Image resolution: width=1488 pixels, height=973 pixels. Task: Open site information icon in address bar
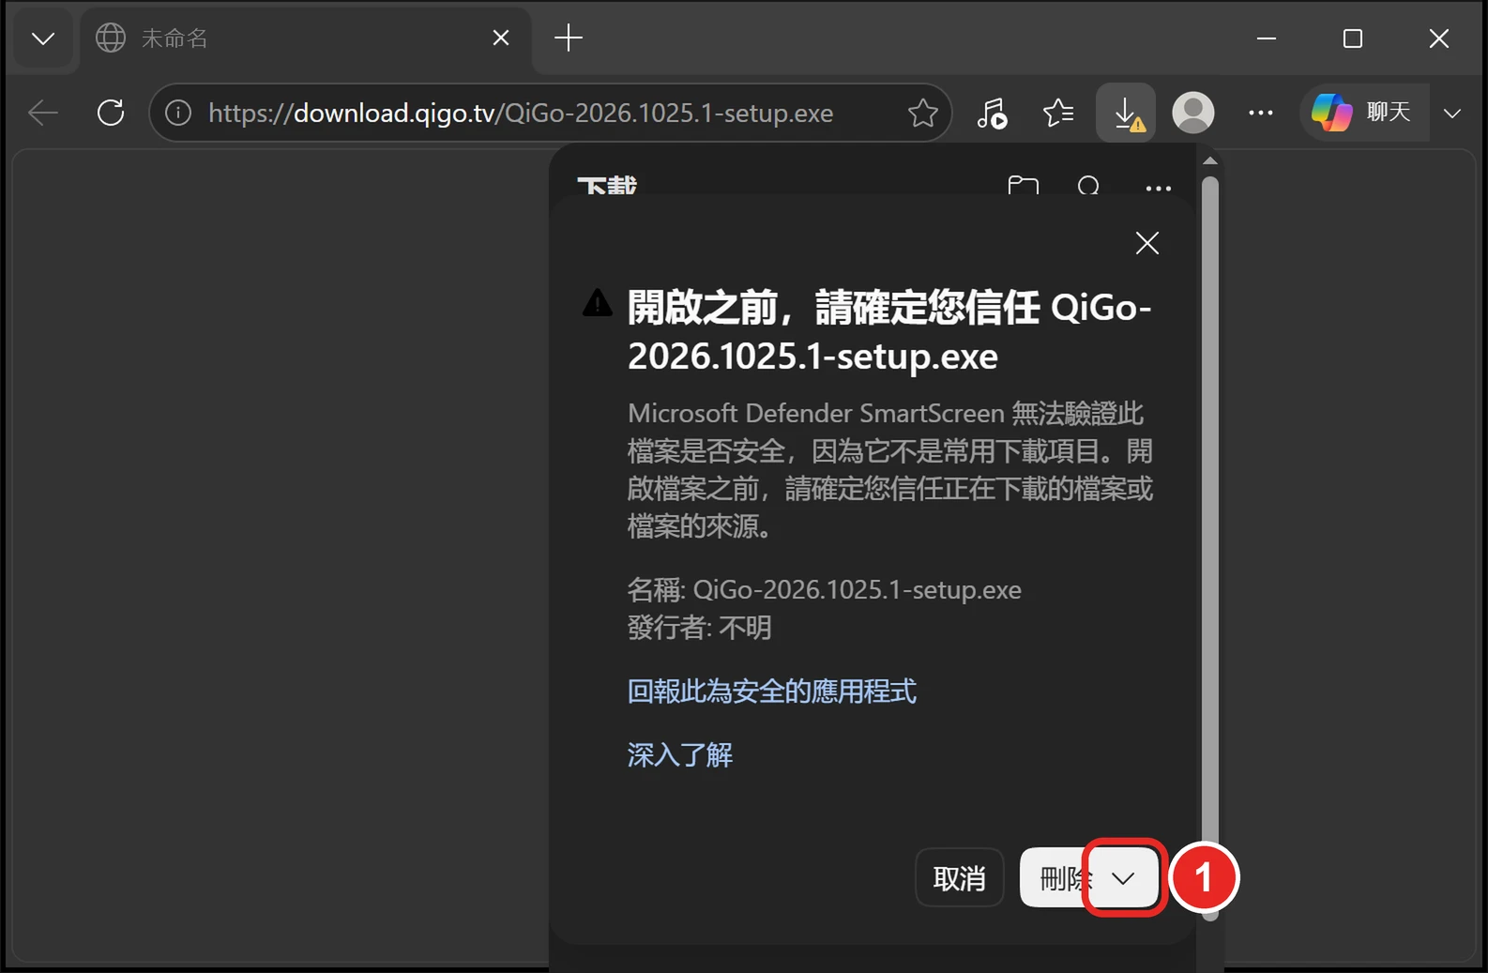(178, 114)
